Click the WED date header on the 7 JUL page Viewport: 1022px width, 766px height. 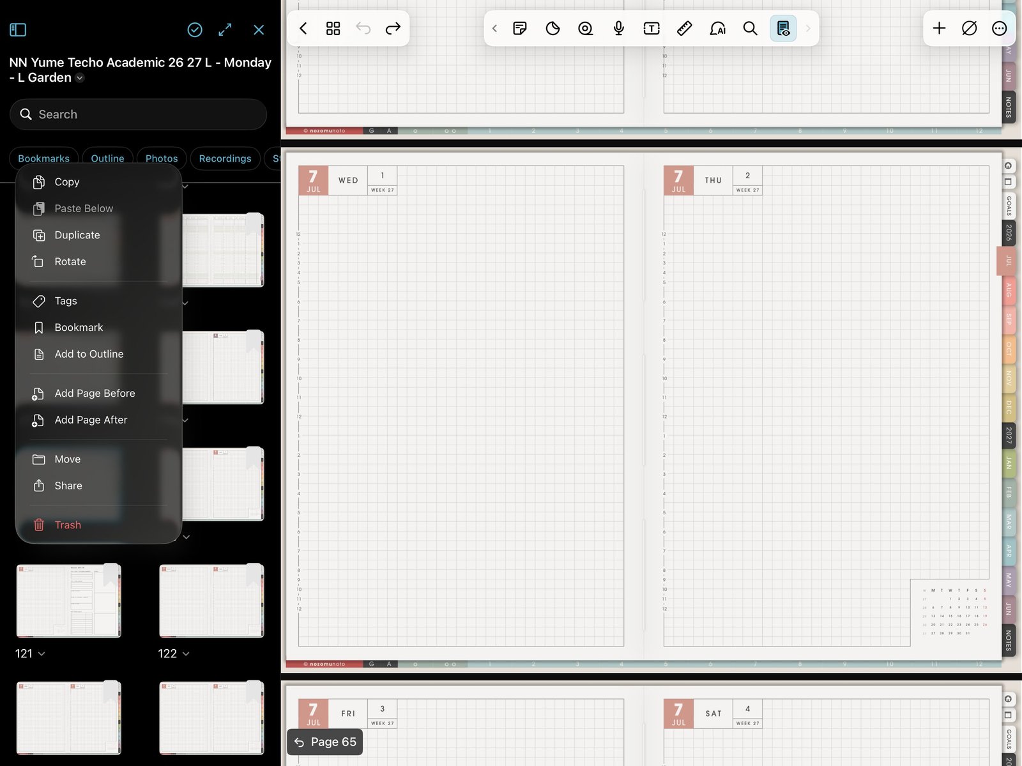(x=347, y=180)
